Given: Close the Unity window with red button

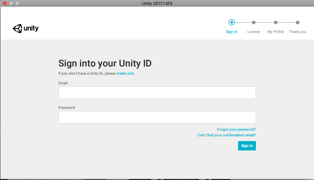Looking at the screenshot, I should point(5,3).
